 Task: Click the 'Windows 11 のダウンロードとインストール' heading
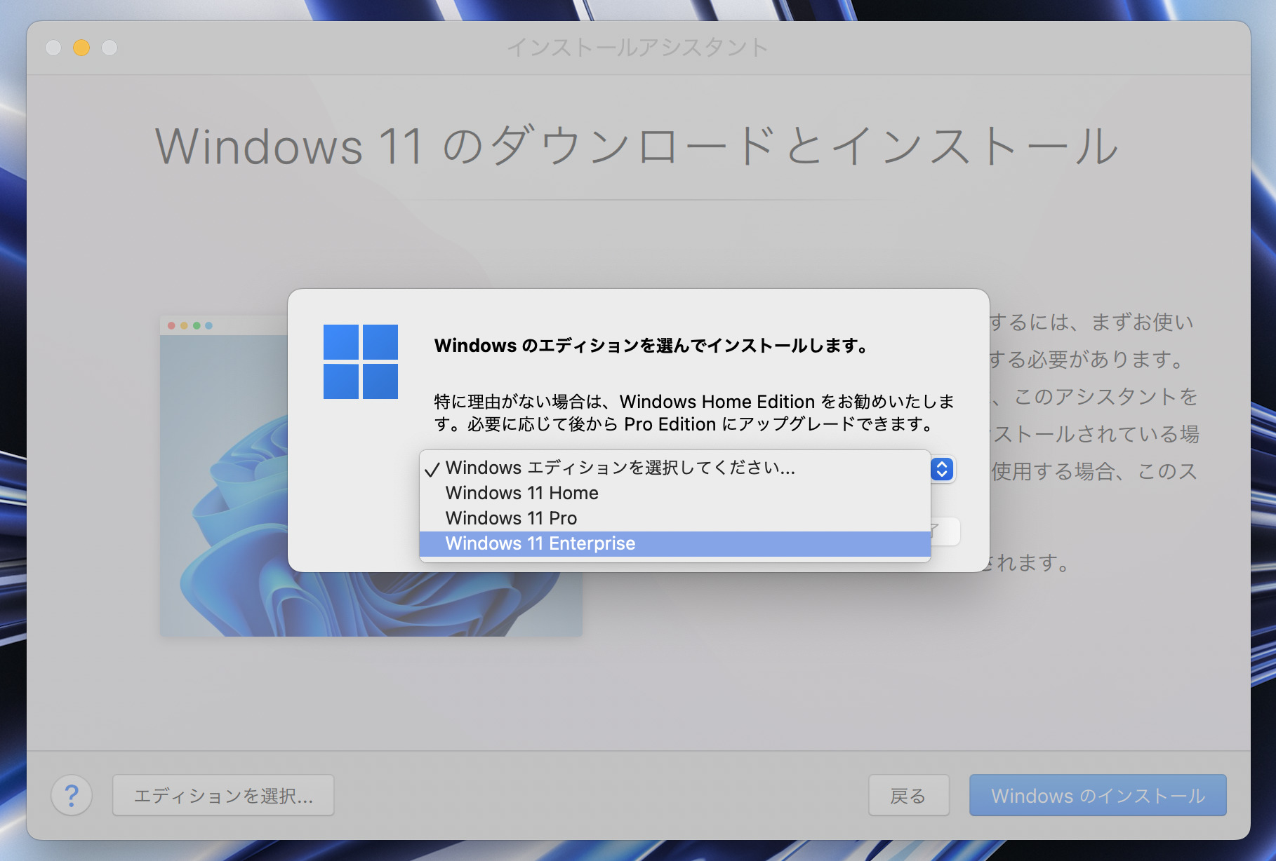(637, 147)
